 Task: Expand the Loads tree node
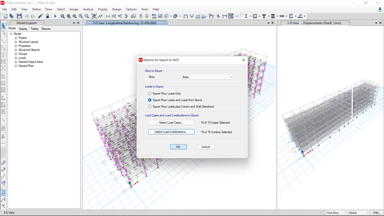pos(16,58)
